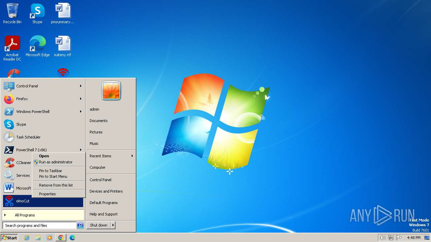
Task: Open Documents from the Start menu
Action: pyautogui.click(x=99, y=121)
